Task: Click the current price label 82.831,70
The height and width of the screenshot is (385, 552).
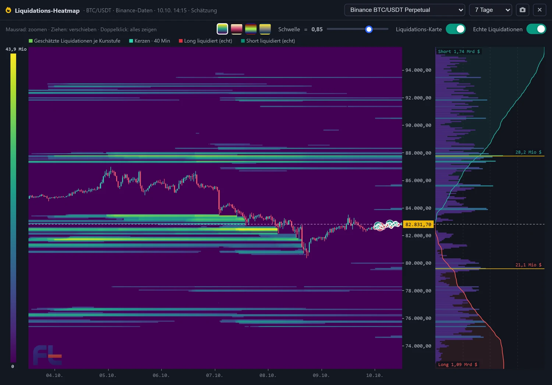Action: [418, 224]
